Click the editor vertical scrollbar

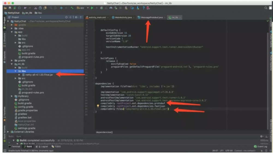click(268, 81)
